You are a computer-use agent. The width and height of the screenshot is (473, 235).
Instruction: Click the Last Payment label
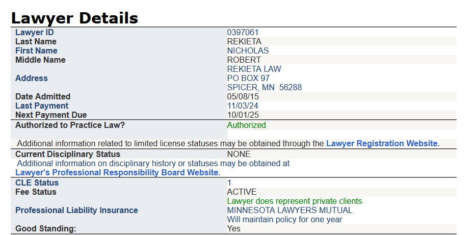tap(42, 106)
